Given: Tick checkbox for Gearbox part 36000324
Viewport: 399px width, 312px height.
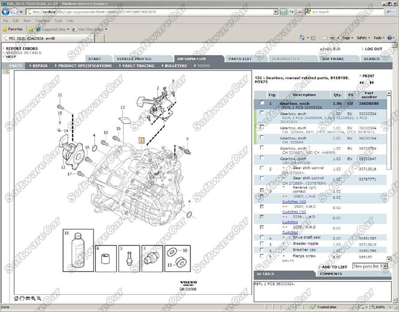Looking at the screenshot, I should click(262, 113).
